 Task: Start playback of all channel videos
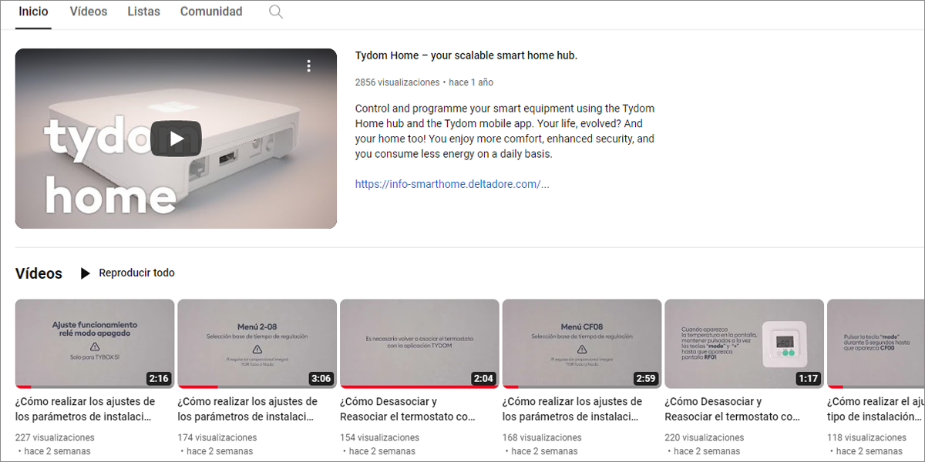point(136,273)
